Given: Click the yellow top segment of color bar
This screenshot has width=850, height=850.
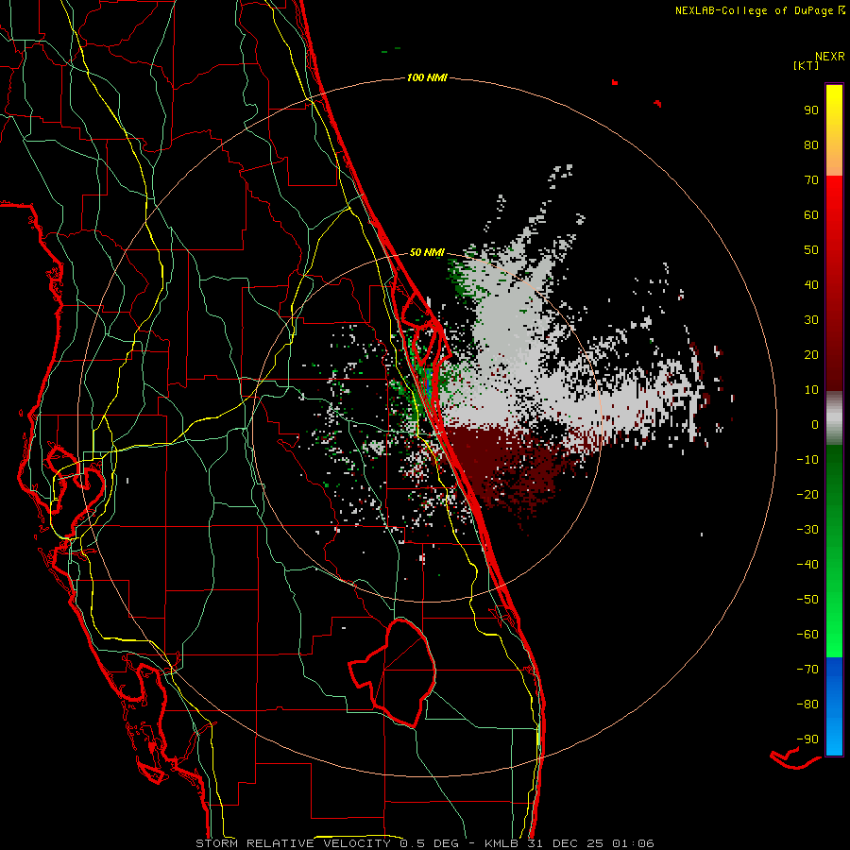Looking at the screenshot, I should (x=834, y=130).
